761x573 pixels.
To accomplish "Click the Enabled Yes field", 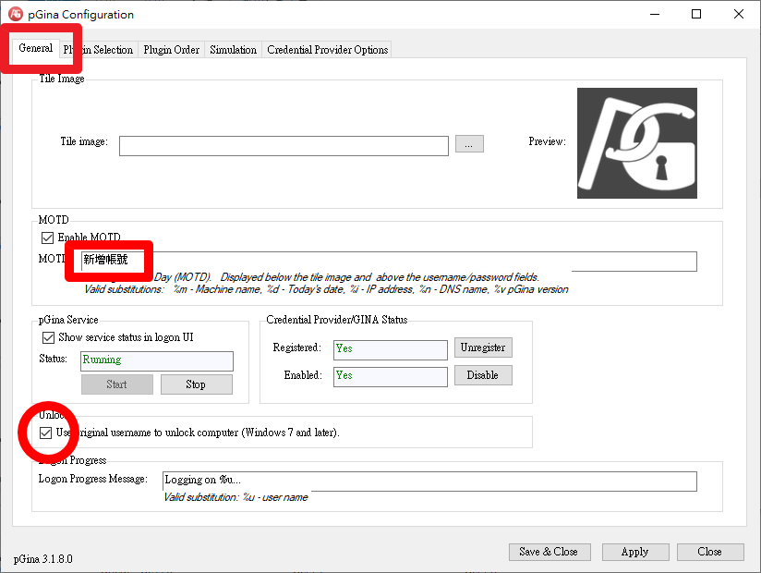I will point(391,376).
